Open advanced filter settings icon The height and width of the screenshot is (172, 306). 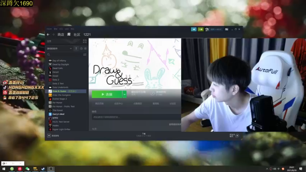pyautogui.click(x=85, y=55)
